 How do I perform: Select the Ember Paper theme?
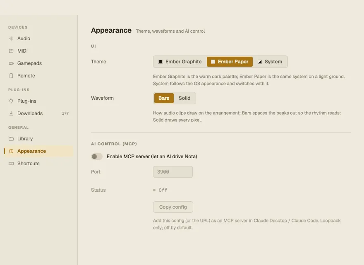tap(230, 62)
